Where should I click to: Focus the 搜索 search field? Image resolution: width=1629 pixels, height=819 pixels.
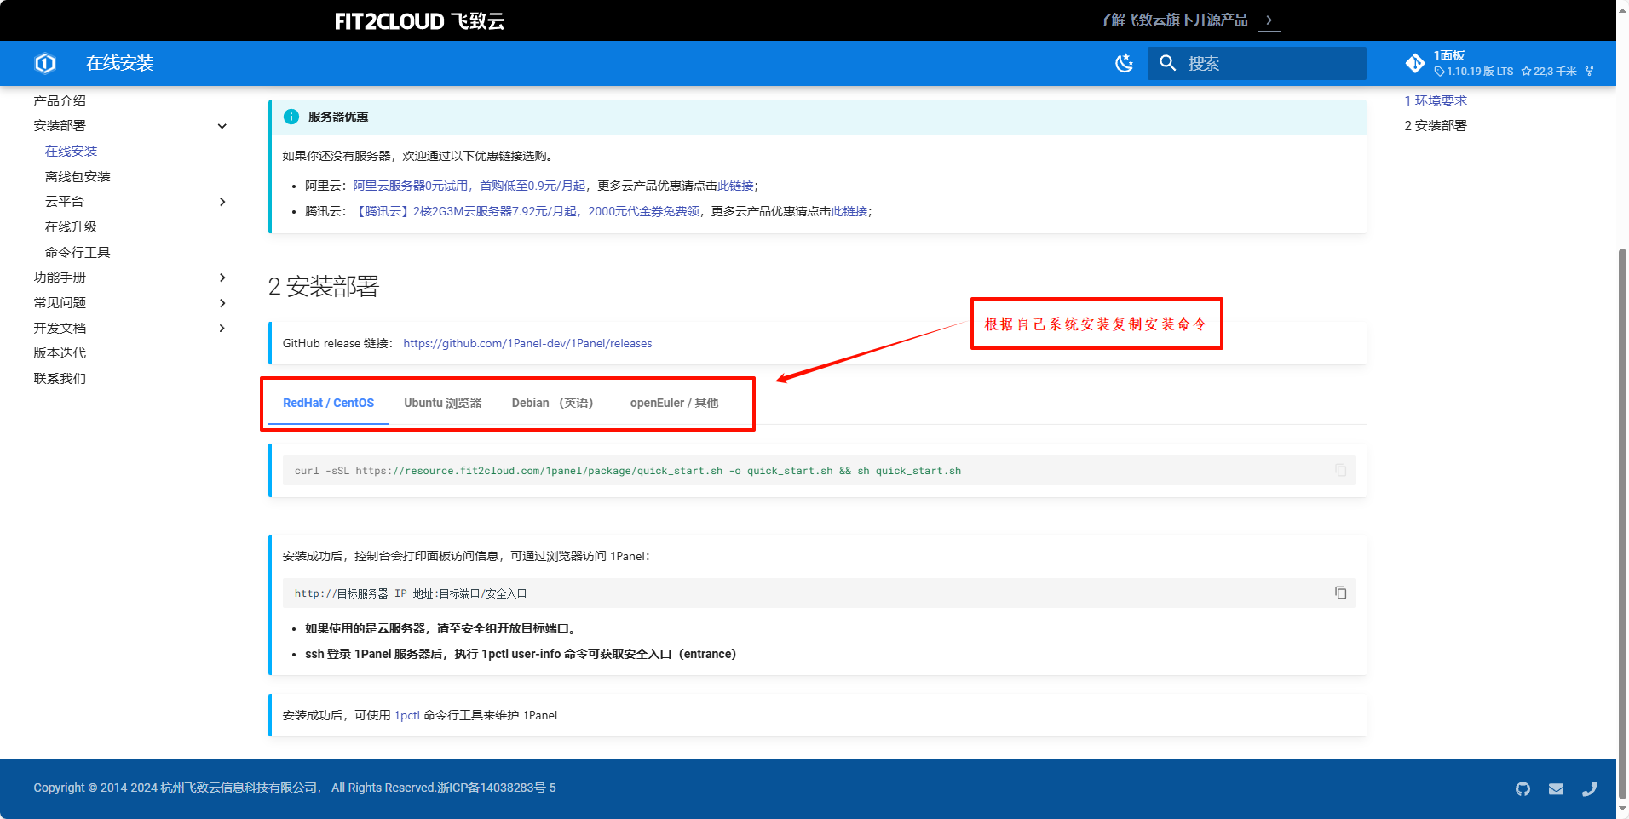click(1257, 63)
